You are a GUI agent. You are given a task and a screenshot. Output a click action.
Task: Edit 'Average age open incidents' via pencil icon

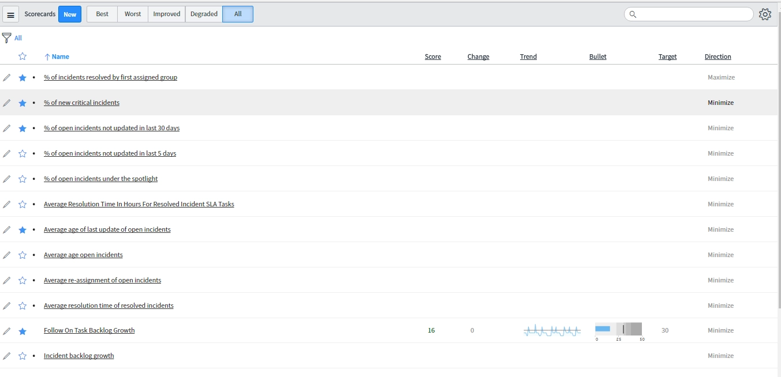pyautogui.click(x=7, y=255)
